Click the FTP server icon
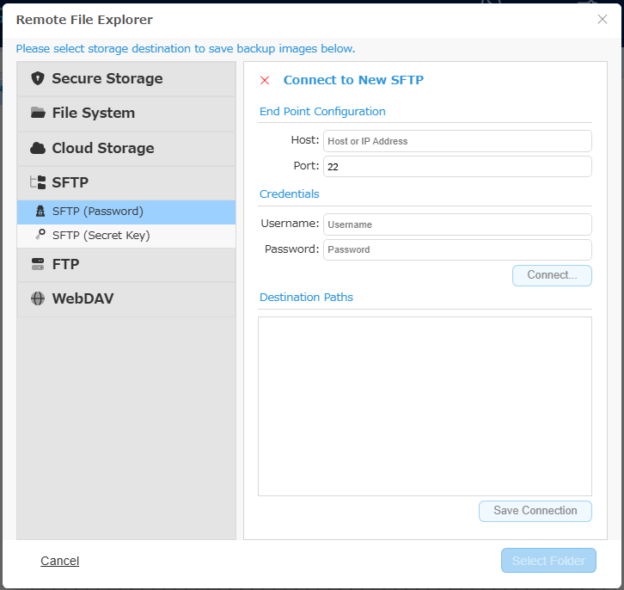624x590 pixels. pos(38,264)
